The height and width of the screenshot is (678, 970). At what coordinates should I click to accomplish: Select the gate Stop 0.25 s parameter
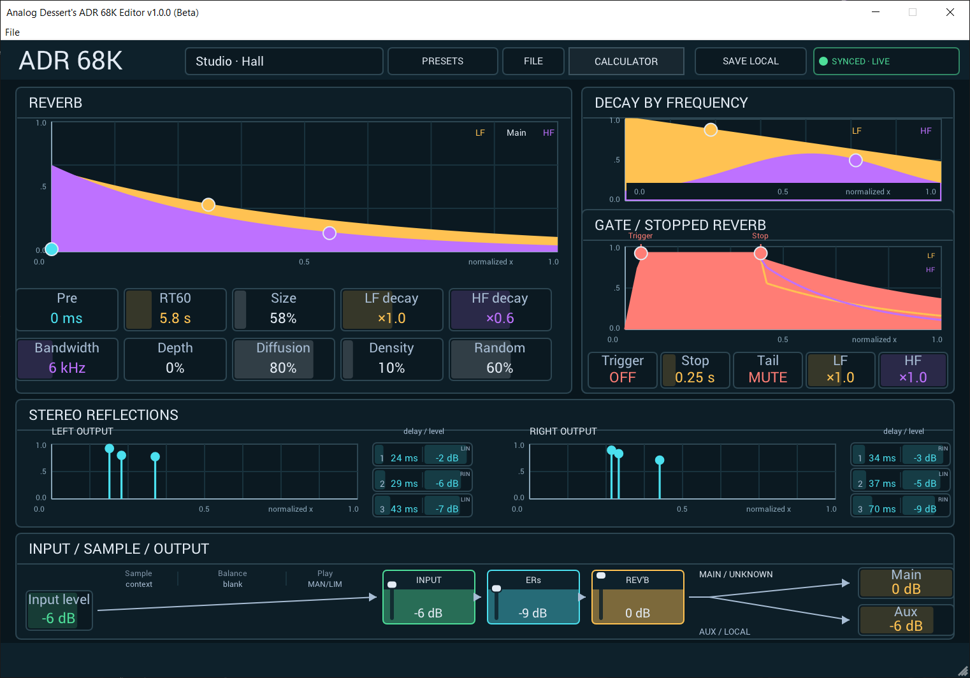click(695, 370)
